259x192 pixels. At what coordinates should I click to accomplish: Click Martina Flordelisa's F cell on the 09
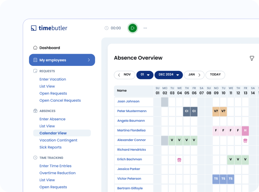coord(216,131)
